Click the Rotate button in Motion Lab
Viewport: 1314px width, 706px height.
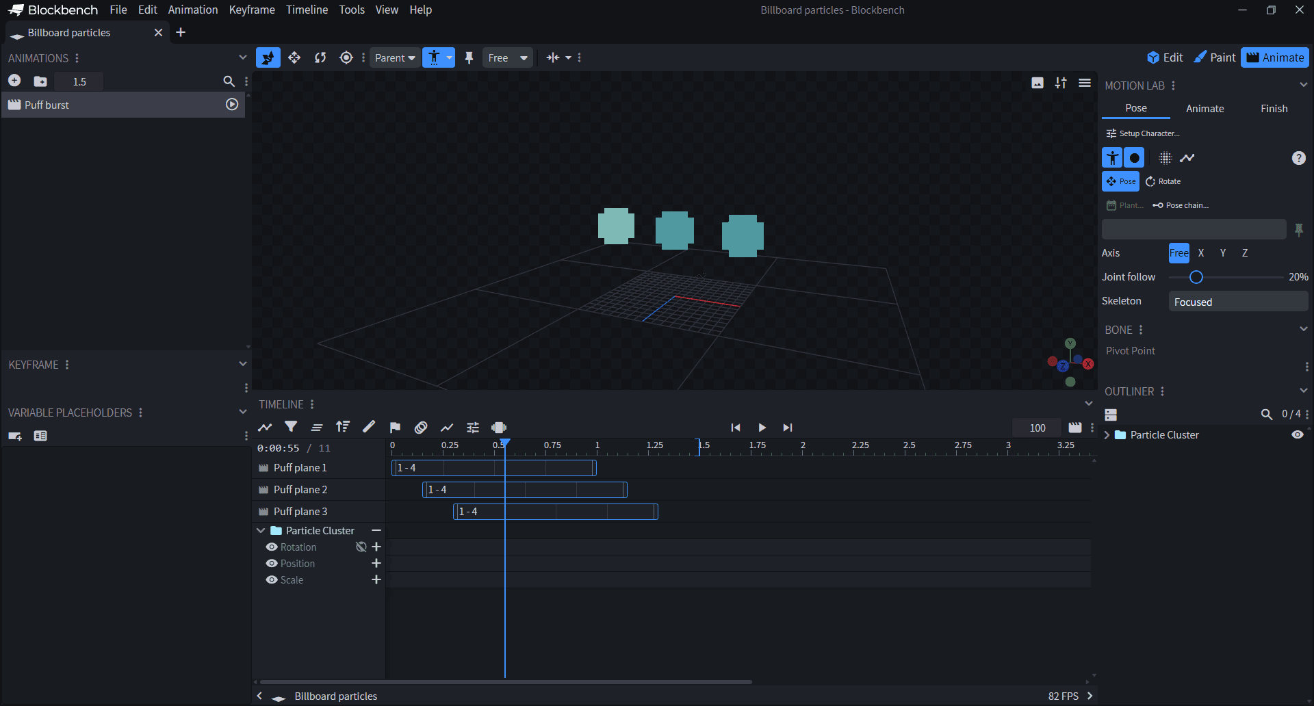click(1163, 181)
